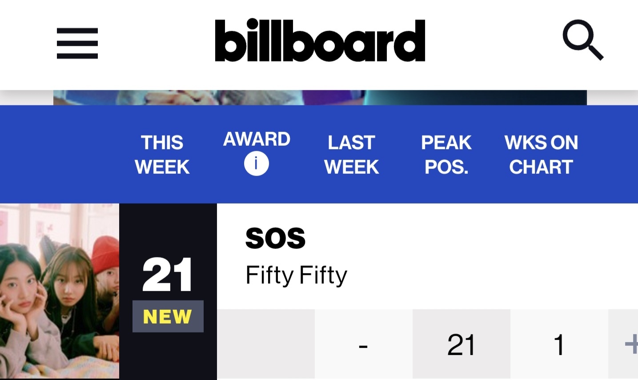Open the SOS song title
This screenshot has height=380, width=638.
point(275,237)
